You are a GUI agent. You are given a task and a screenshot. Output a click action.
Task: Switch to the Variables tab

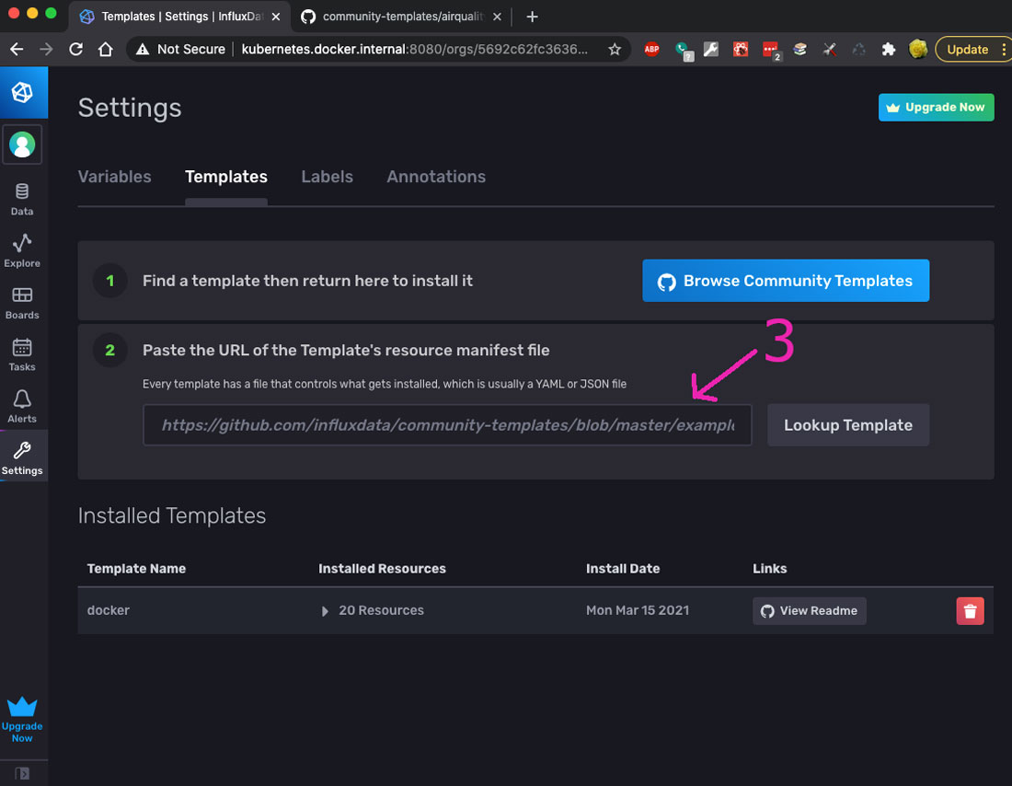(x=114, y=177)
